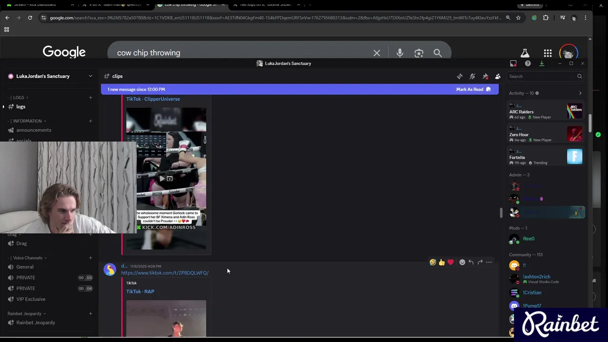
Task: Open add reaction emoji picker
Action: (x=462, y=262)
